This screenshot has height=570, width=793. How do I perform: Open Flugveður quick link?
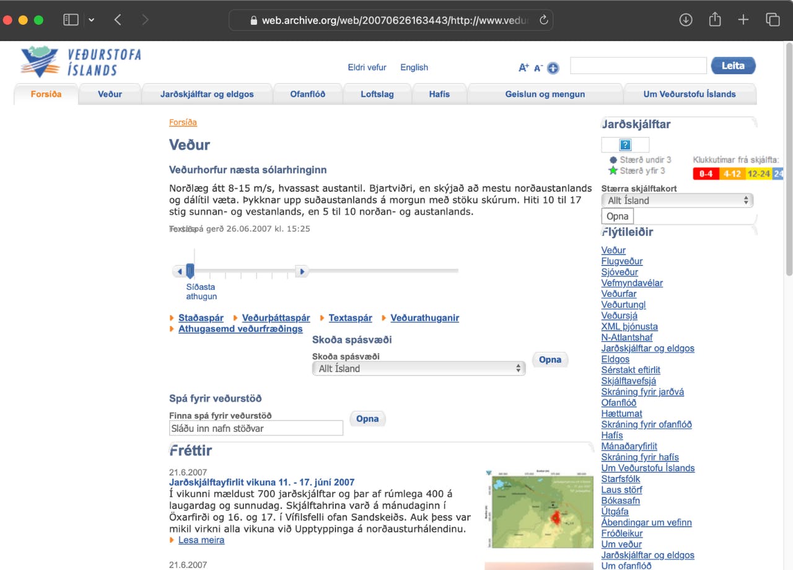click(622, 261)
